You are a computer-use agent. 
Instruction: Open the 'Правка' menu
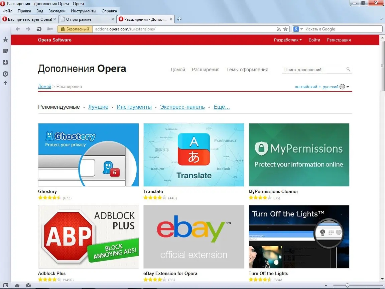(24, 11)
